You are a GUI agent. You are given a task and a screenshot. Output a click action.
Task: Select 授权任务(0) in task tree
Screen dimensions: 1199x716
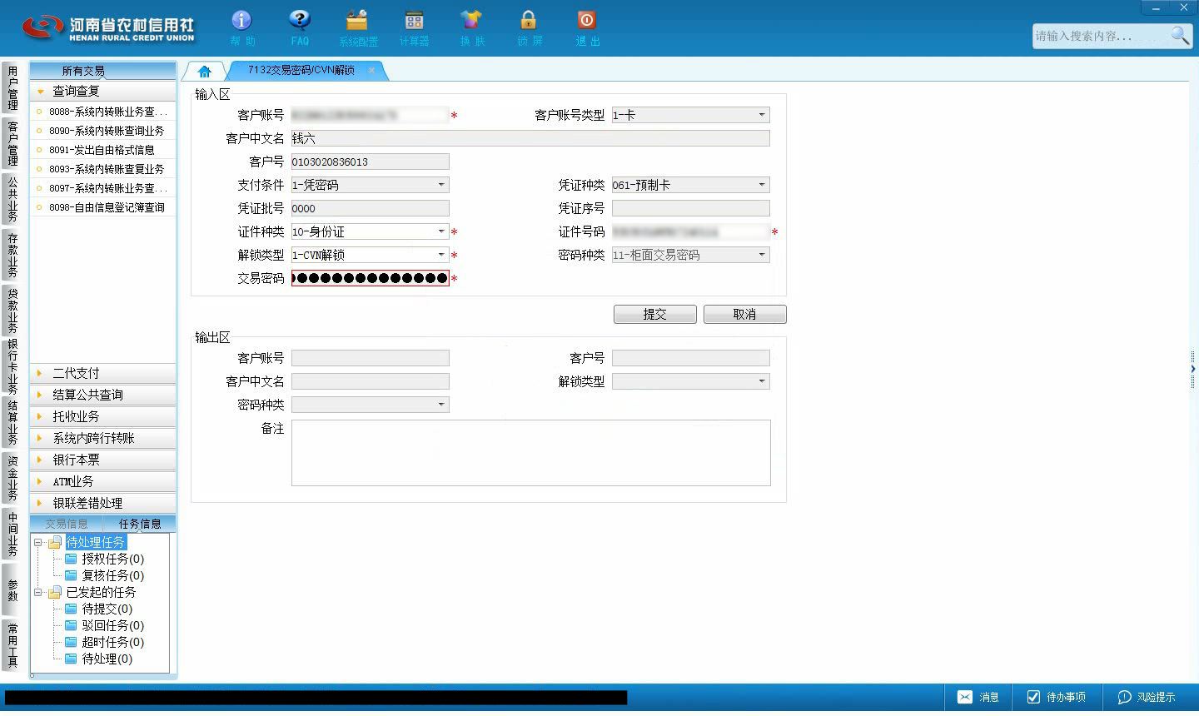click(112, 559)
